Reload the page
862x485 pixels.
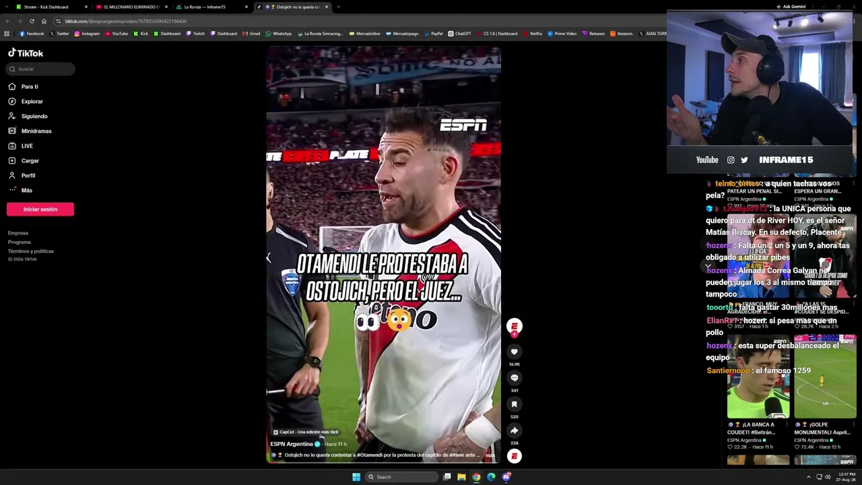[x=32, y=21]
